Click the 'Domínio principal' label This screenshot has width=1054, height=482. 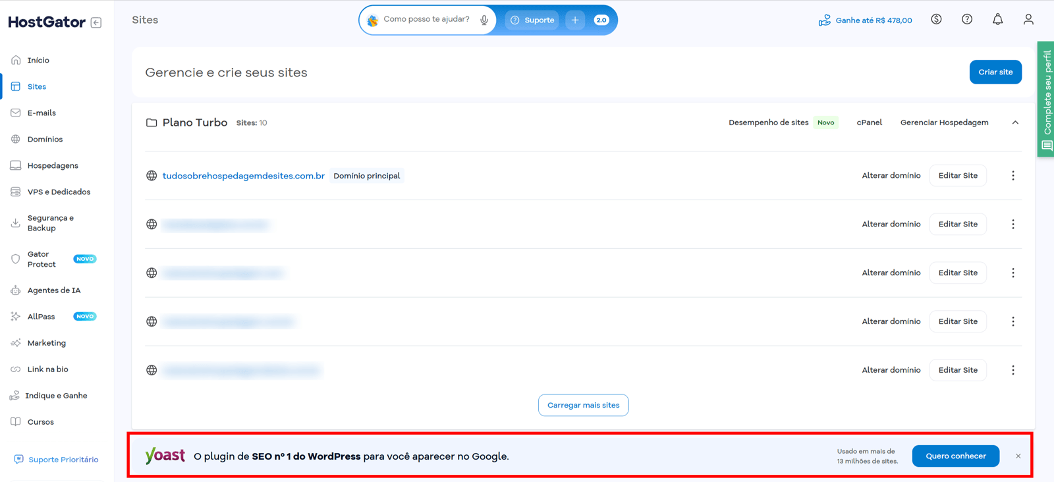(x=367, y=176)
